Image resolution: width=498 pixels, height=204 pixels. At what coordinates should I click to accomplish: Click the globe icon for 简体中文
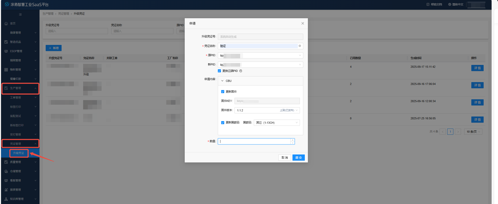[x=450, y=5]
